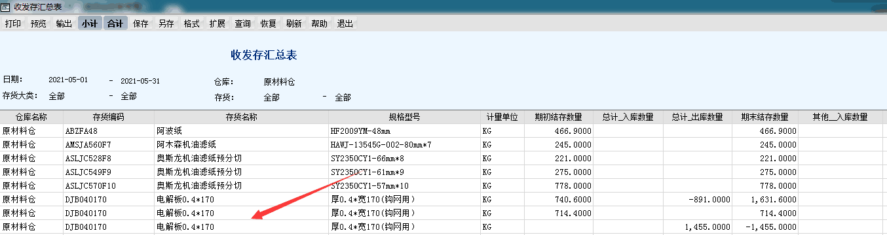Open 帮助 help
The width and height of the screenshot is (887, 235).
click(320, 23)
